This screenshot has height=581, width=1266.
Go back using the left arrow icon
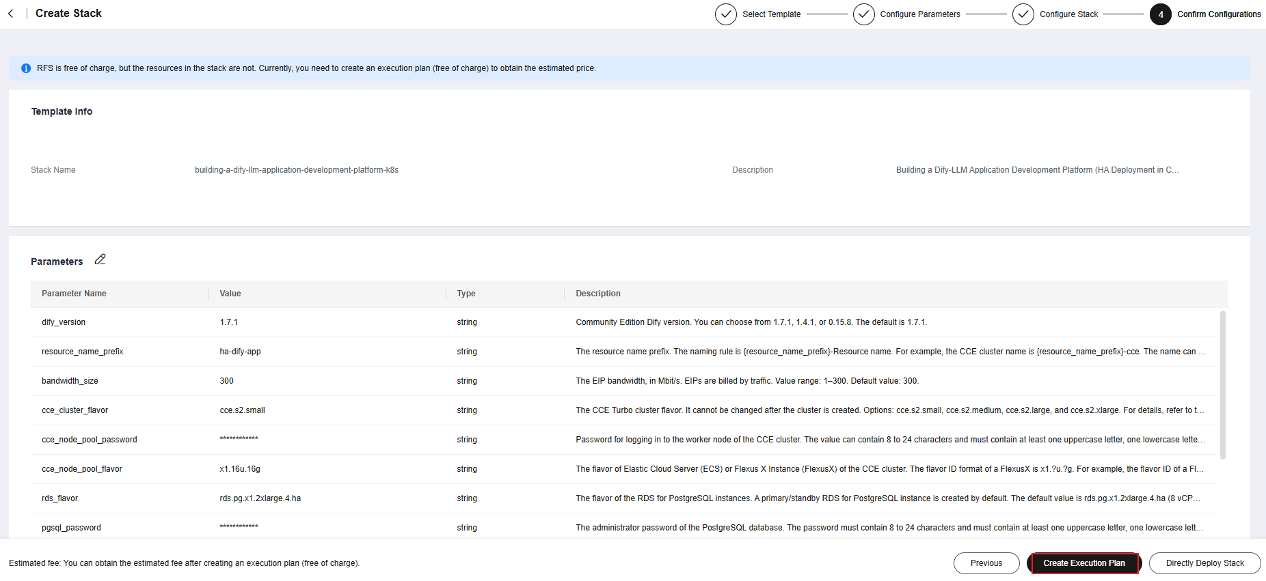[11, 14]
